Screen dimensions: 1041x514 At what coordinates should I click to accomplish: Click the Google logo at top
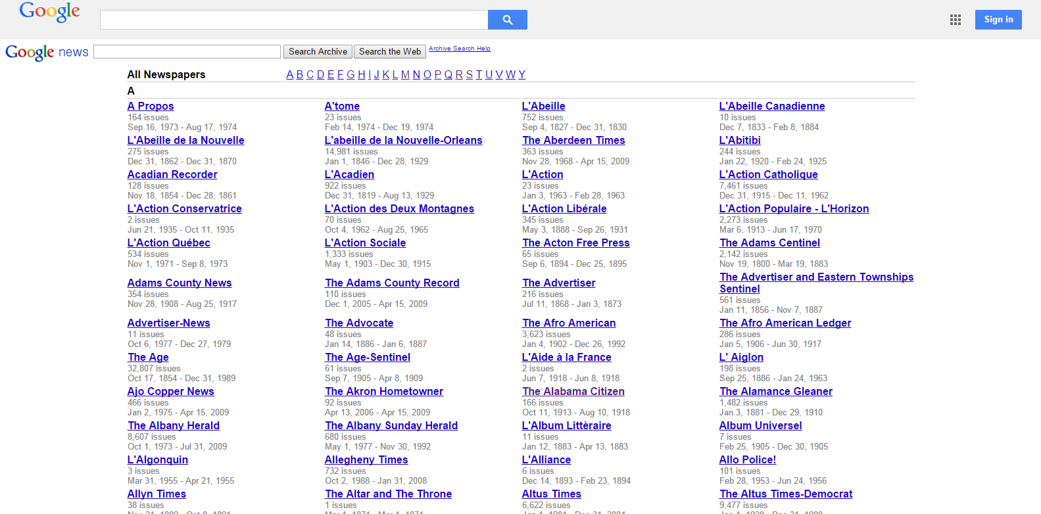pyautogui.click(x=49, y=12)
